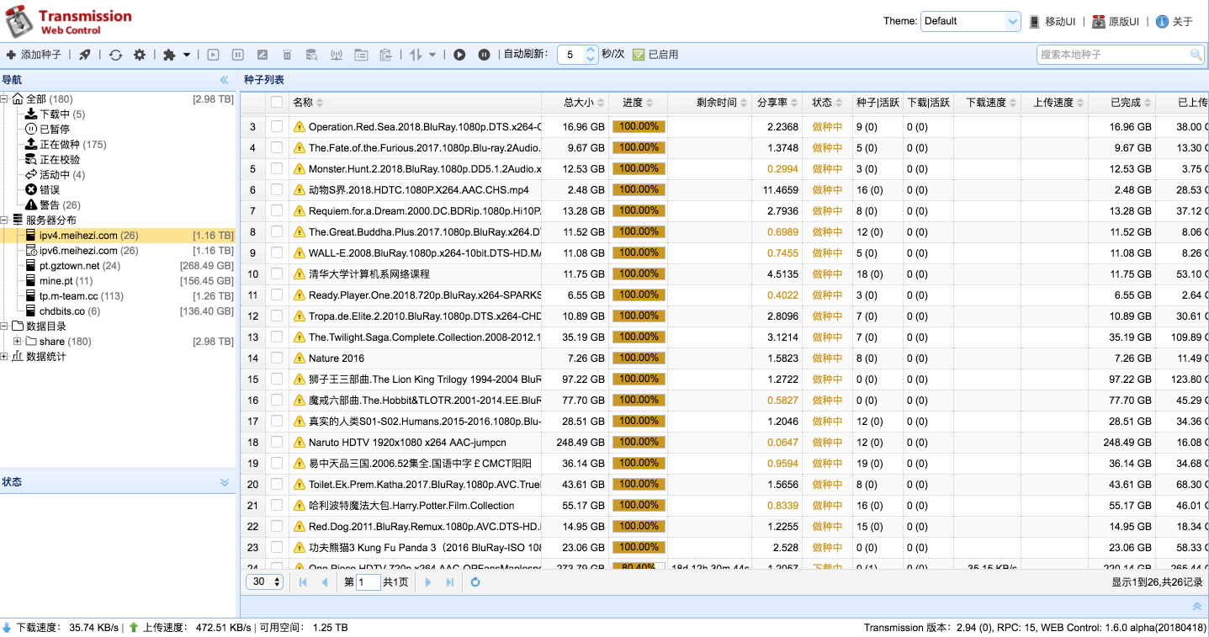Go to next page arrow in pager

(428, 582)
